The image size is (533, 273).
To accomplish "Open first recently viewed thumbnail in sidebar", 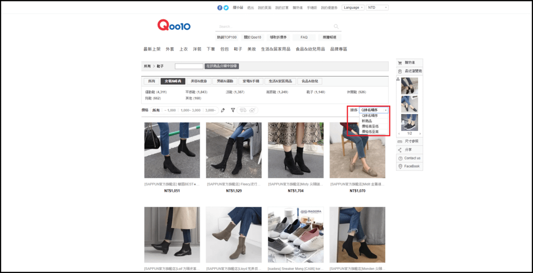I will 409,86.
